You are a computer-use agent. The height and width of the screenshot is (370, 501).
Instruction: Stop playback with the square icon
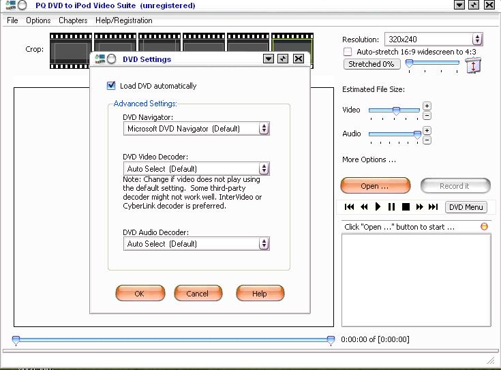pos(406,207)
